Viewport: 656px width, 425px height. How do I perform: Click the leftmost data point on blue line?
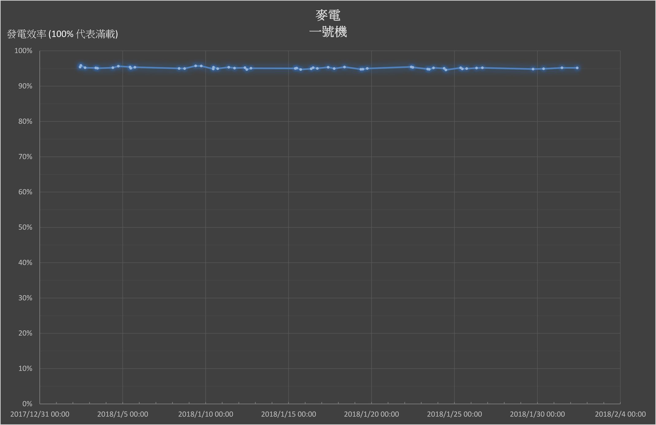(80, 67)
